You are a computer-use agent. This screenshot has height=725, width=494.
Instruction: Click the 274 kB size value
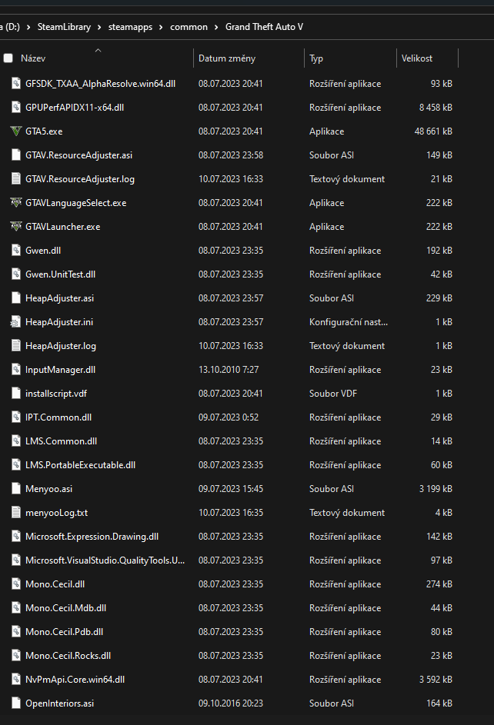pos(439,584)
